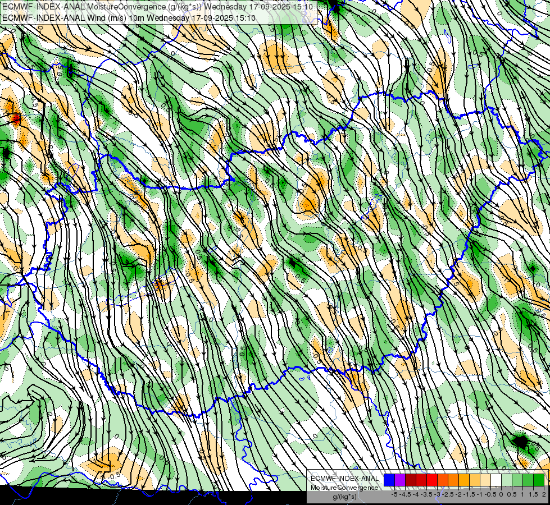Click the red divergence spot near the left edge

16,119
